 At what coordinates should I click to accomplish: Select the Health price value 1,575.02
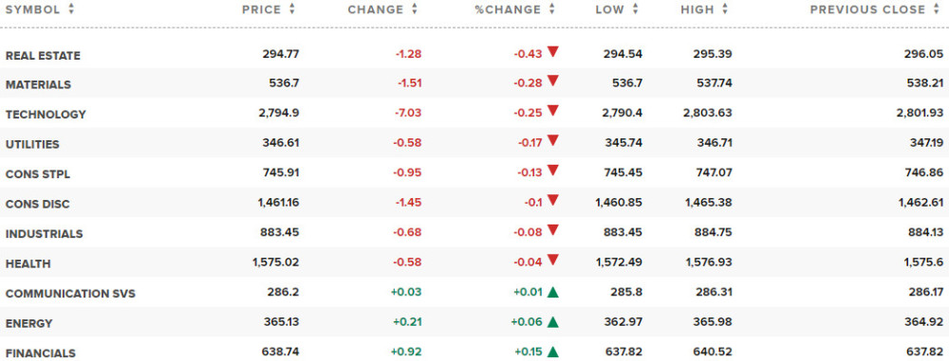(x=275, y=263)
